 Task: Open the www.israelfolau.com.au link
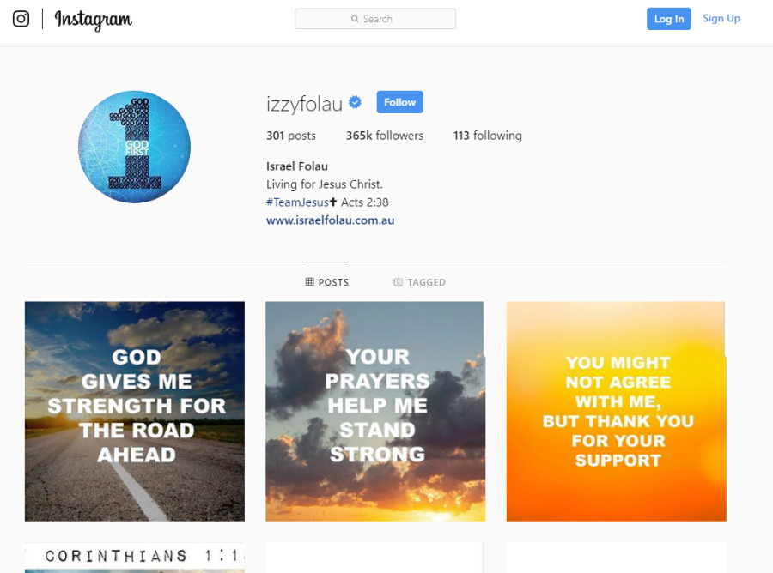(x=331, y=220)
